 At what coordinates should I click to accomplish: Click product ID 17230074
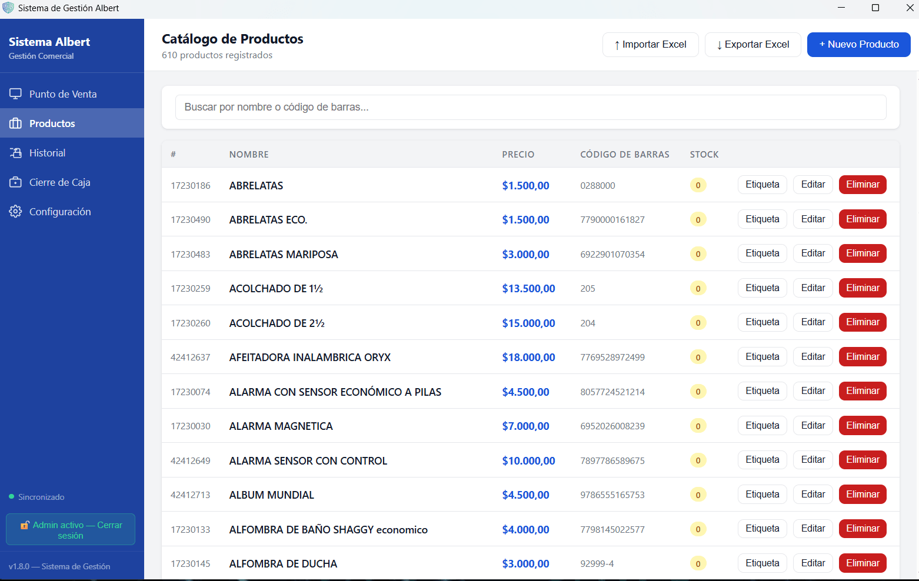pyautogui.click(x=191, y=392)
